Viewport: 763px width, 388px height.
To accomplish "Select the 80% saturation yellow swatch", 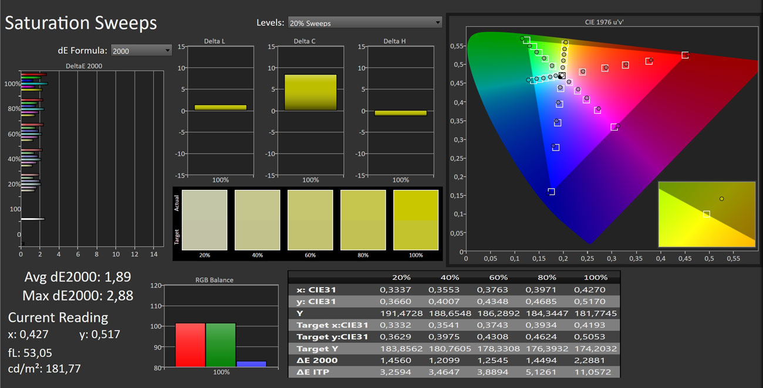I will point(363,220).
